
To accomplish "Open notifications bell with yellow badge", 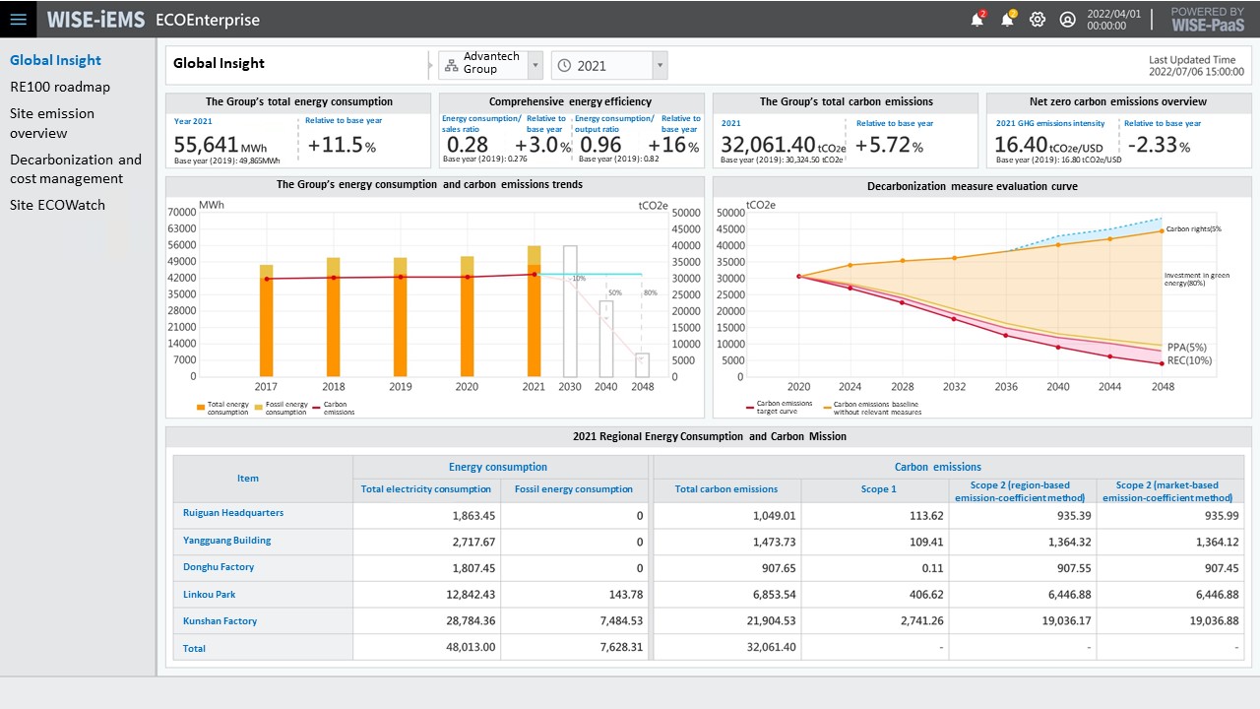I will click(1007, 19).
